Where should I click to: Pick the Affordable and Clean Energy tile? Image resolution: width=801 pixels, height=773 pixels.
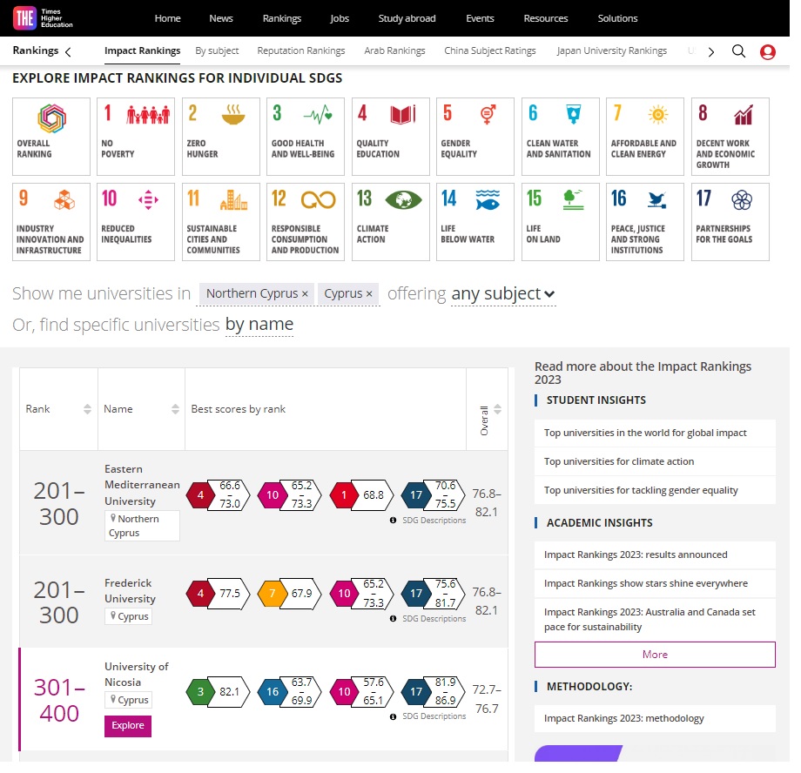[646, 137]
